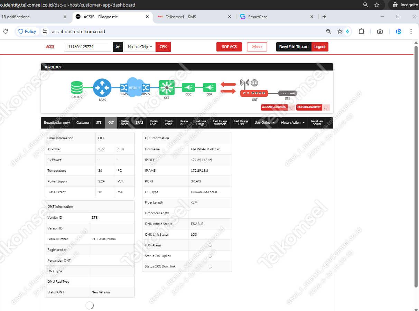
Task: Click the ODP splitter icon
Action: 209,87
